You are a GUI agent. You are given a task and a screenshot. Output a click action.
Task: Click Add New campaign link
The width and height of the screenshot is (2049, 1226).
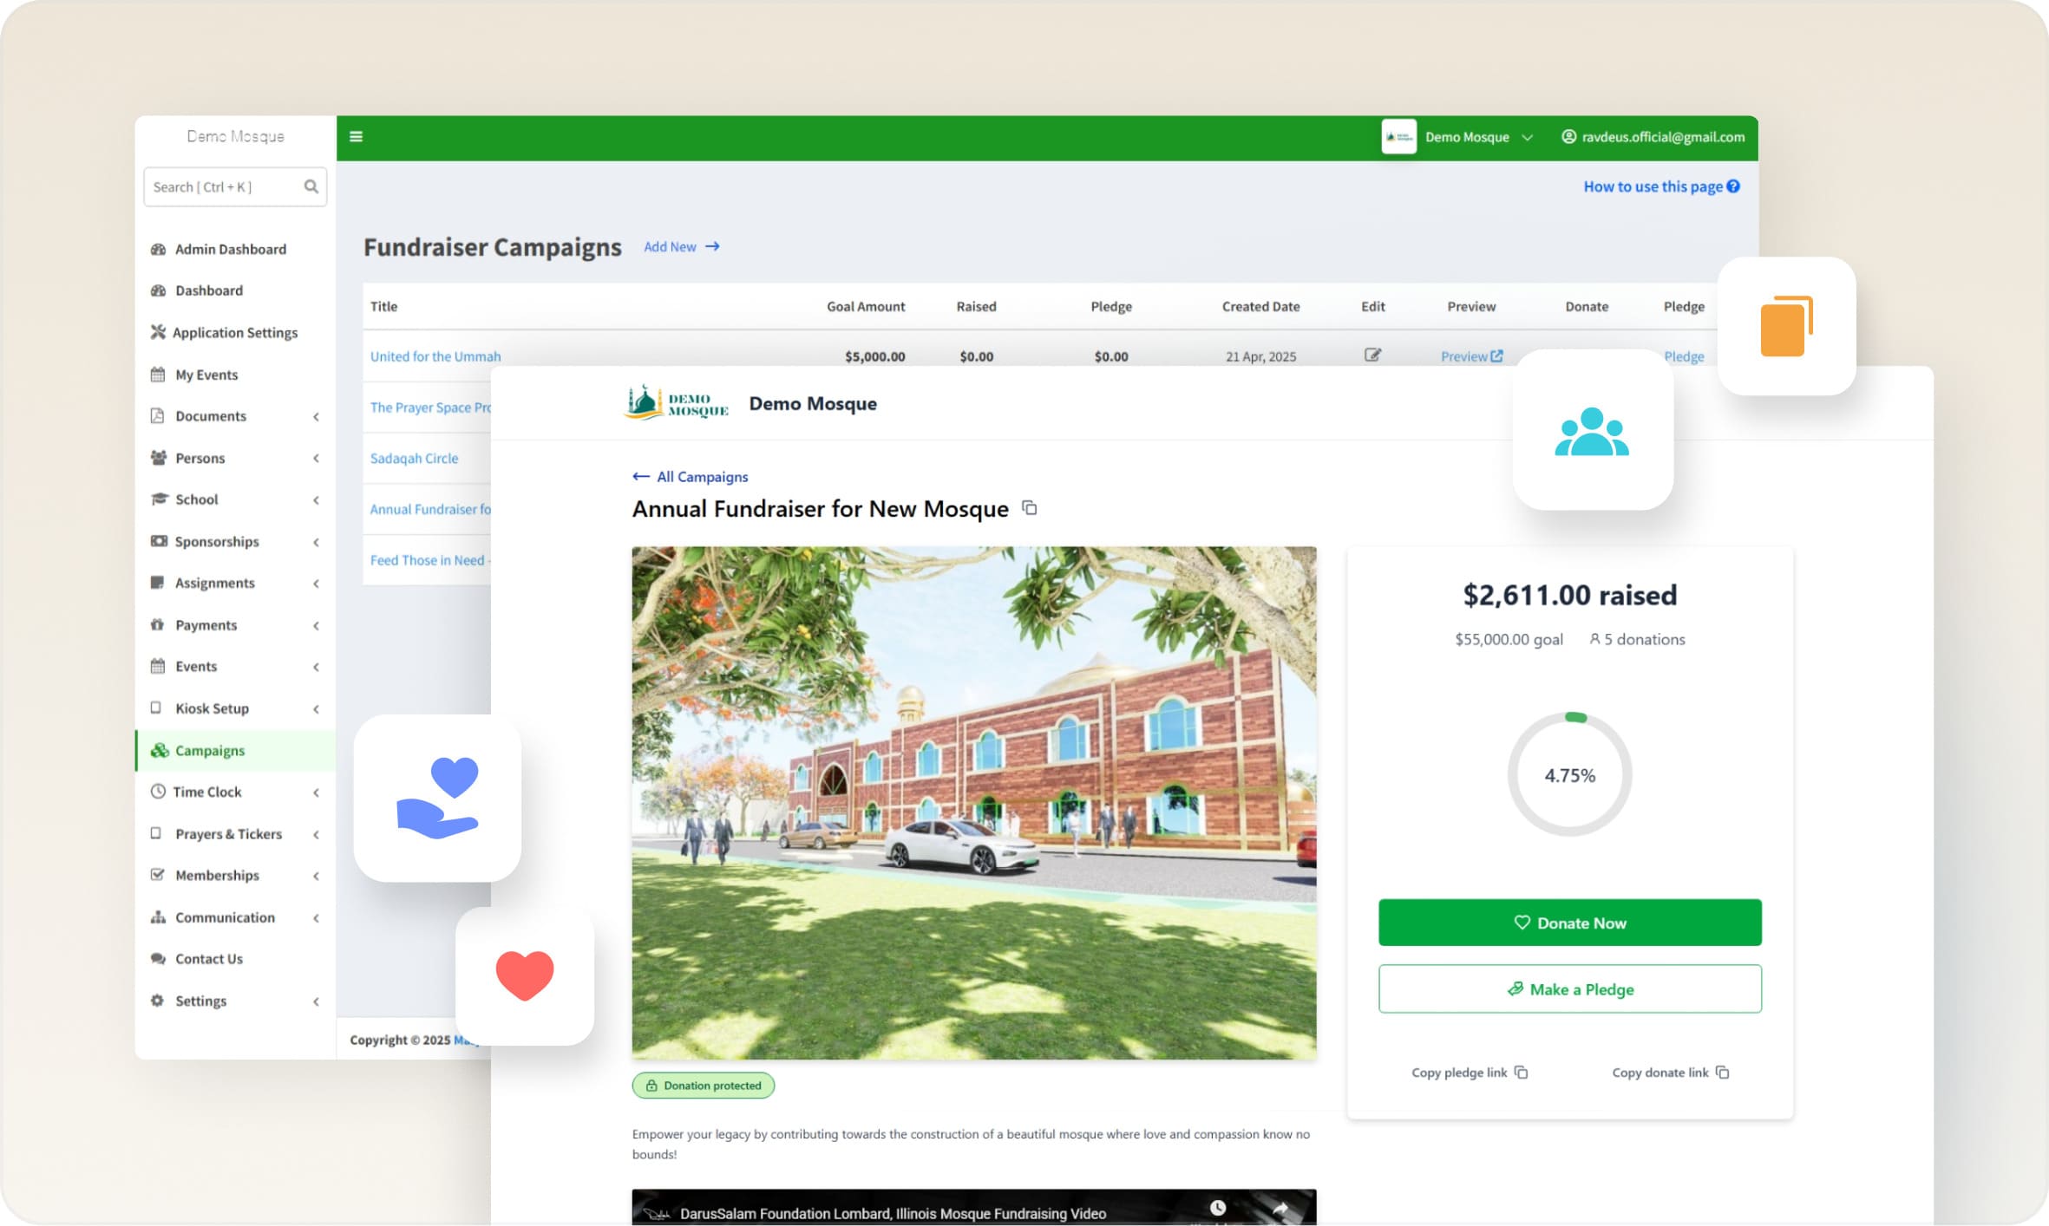(x=682, y=247)
